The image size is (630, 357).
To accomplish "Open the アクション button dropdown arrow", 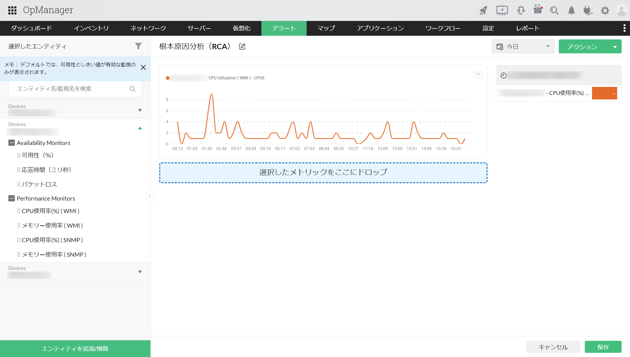I will [615, 47].
